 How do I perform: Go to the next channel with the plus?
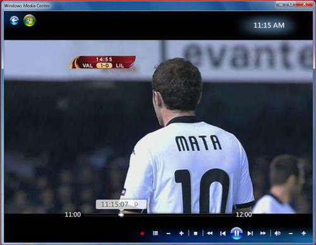pyautogui.click(x=181, y=233)
